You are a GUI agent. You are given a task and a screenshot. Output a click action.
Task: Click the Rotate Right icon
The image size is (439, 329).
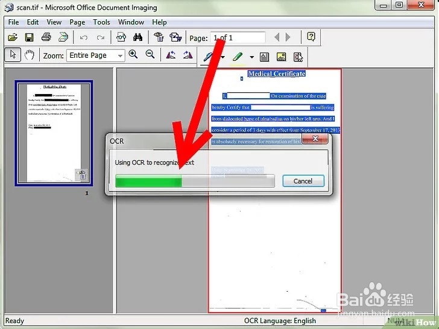click(x=188, y=55)
